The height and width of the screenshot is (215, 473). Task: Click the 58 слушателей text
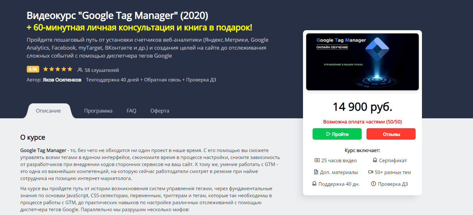tap(102, 70)
